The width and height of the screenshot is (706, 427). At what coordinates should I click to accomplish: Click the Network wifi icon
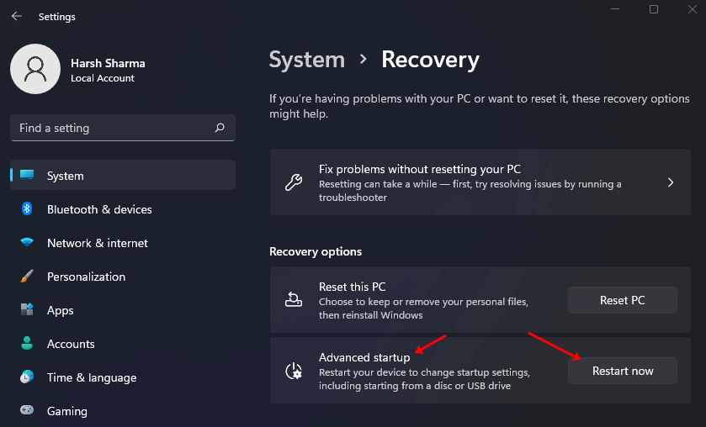click(x=27, y=243)
